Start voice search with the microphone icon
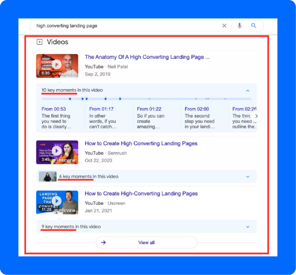Screen dimensions: 296x275 tap(239, 26)
